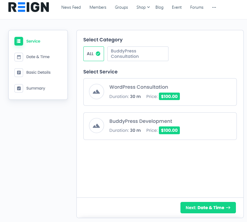The width and height of the screenshot is (247, 222).
Task: Click the REIGN logo
Action: coord(29,7)
